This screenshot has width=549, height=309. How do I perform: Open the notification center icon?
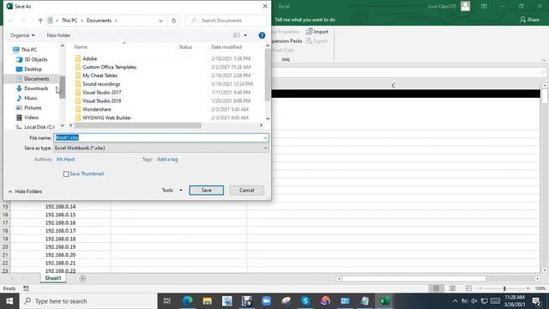coord(536,301)
